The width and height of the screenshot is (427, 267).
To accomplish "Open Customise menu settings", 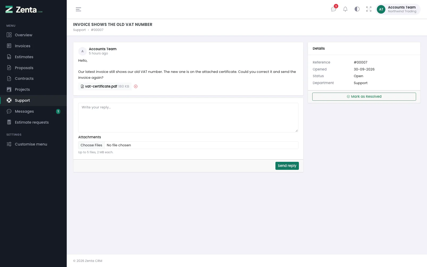I will (33, 144).
